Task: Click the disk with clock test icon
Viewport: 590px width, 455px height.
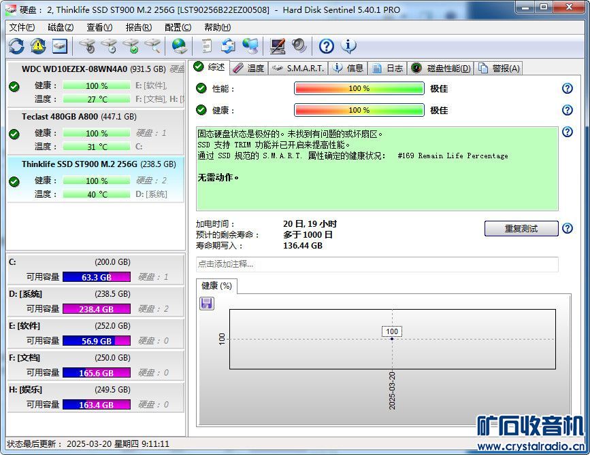Action: pos(109,47)
